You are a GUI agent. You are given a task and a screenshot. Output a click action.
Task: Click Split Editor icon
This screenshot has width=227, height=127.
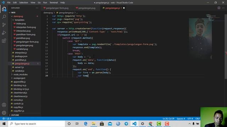(x=219, y=8)
